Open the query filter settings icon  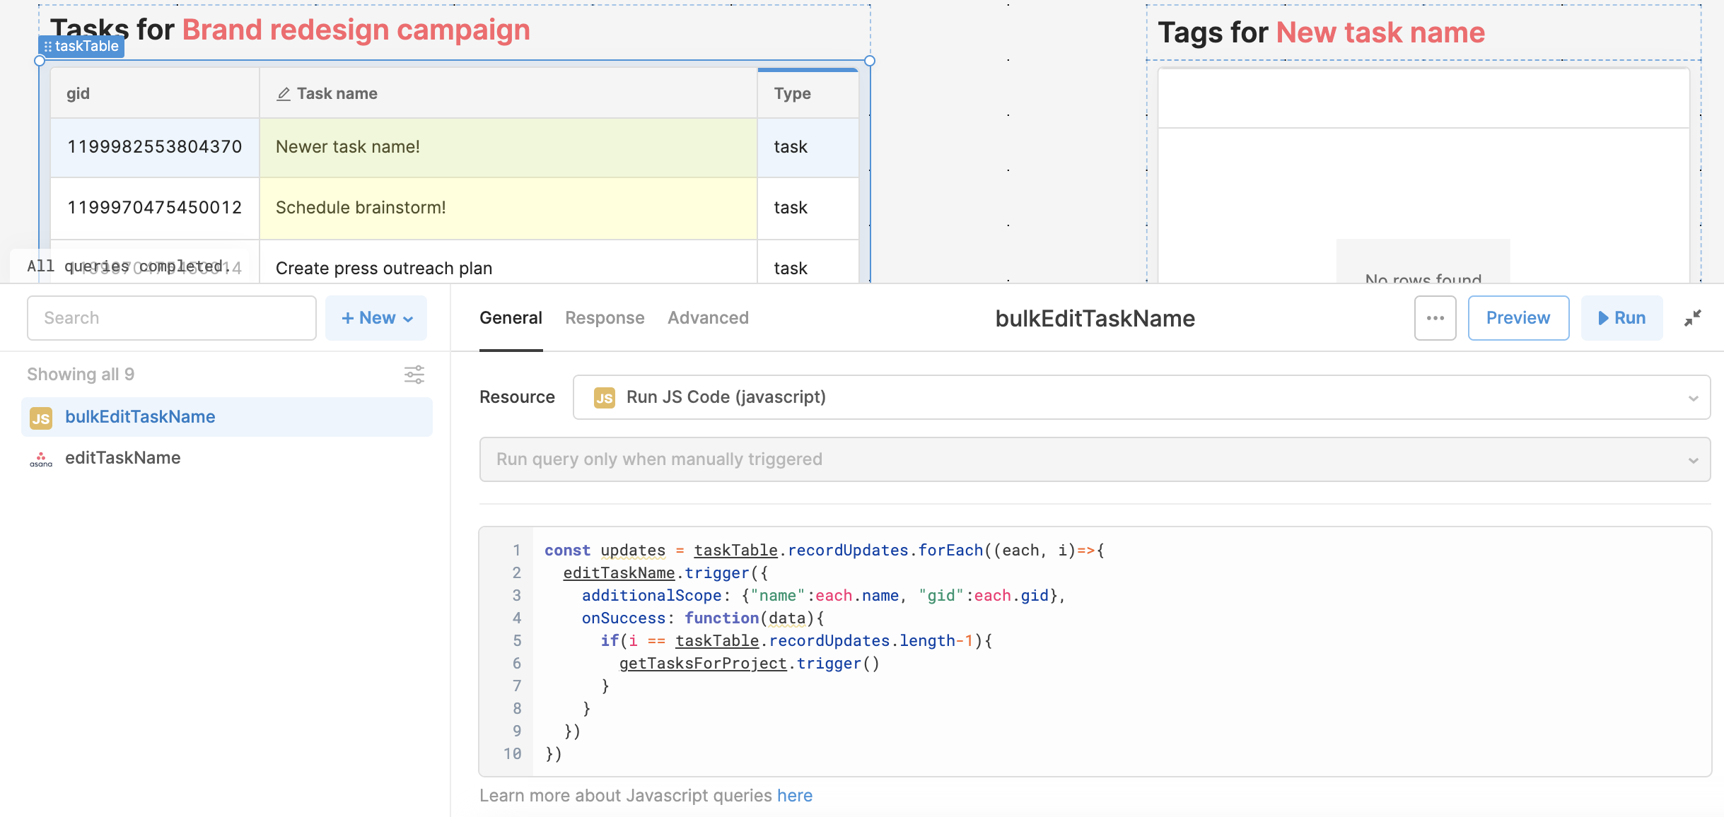414,375
